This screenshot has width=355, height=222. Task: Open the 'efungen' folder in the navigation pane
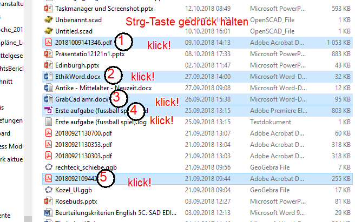point(11,120)
